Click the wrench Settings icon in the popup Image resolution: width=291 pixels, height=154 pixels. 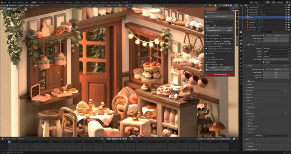(x=207, y=21)
